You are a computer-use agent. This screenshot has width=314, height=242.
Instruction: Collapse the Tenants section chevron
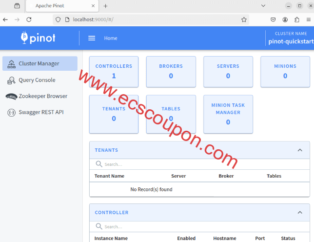[300, 150]
